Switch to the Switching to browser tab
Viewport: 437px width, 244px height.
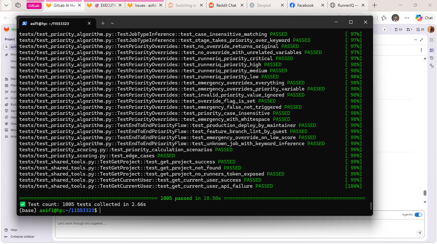(185, 5)
